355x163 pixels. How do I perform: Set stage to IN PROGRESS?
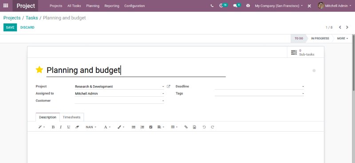click(320, 38)
